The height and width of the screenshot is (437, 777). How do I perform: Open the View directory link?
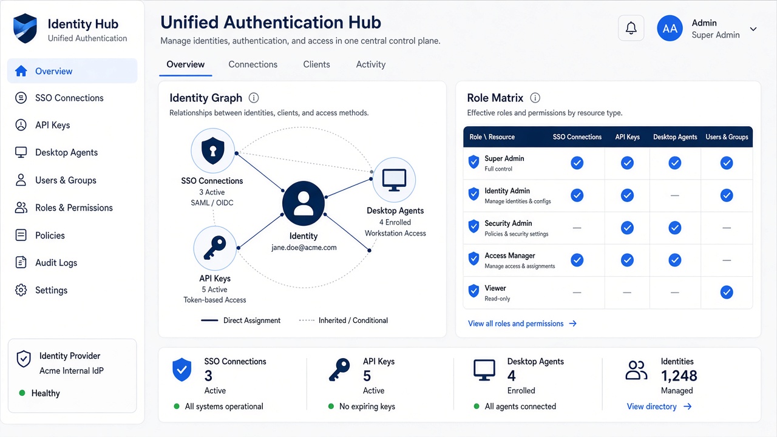pos(659,407)
